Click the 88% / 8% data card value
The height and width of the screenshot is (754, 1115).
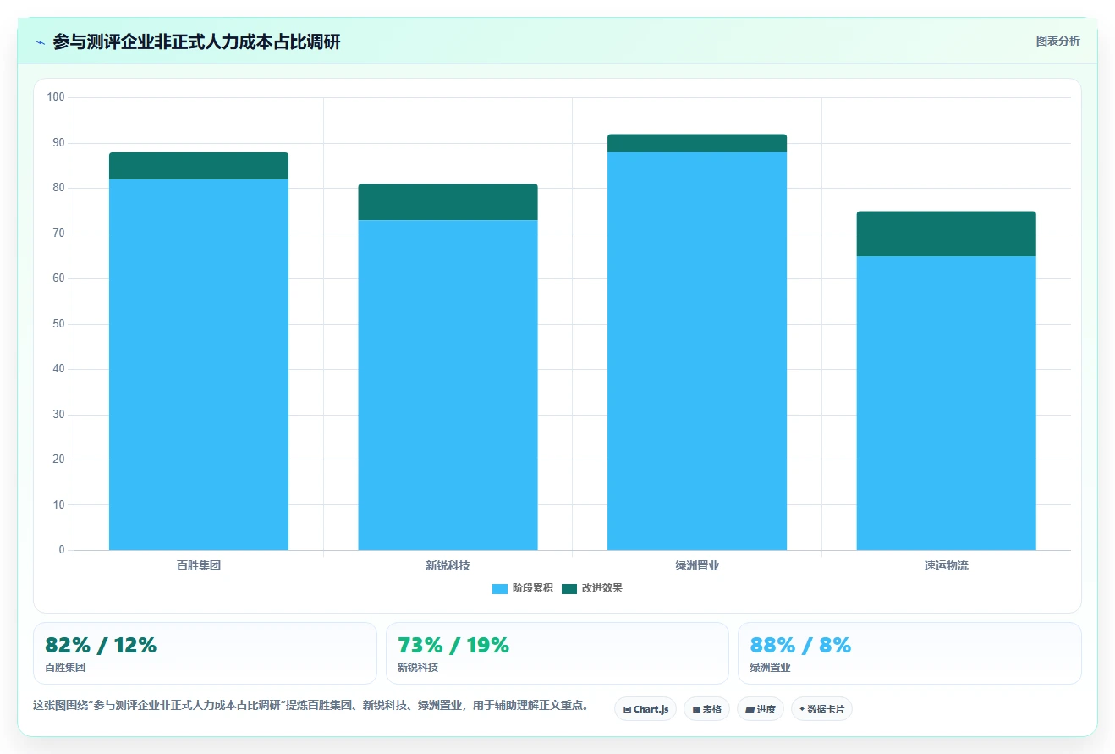click(x=800, y=645)
